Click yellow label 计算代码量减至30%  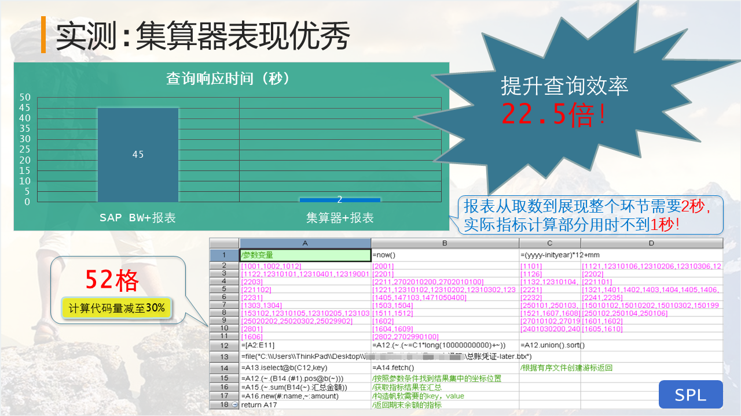click(116, 309)
